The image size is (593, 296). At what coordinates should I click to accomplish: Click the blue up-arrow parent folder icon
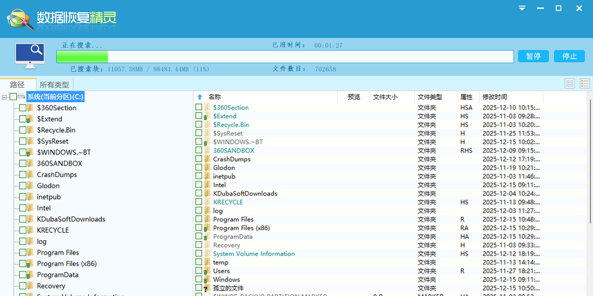(199, 97)
